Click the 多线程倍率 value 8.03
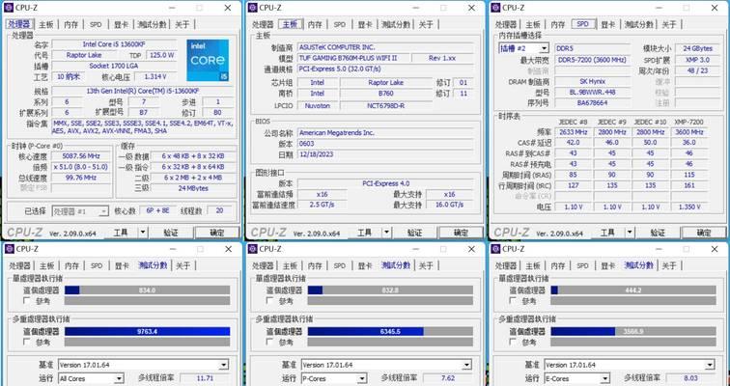 point(691,378)
